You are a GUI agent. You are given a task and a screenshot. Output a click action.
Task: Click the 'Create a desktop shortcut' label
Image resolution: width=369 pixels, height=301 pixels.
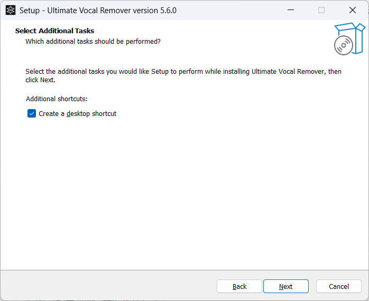77,113
